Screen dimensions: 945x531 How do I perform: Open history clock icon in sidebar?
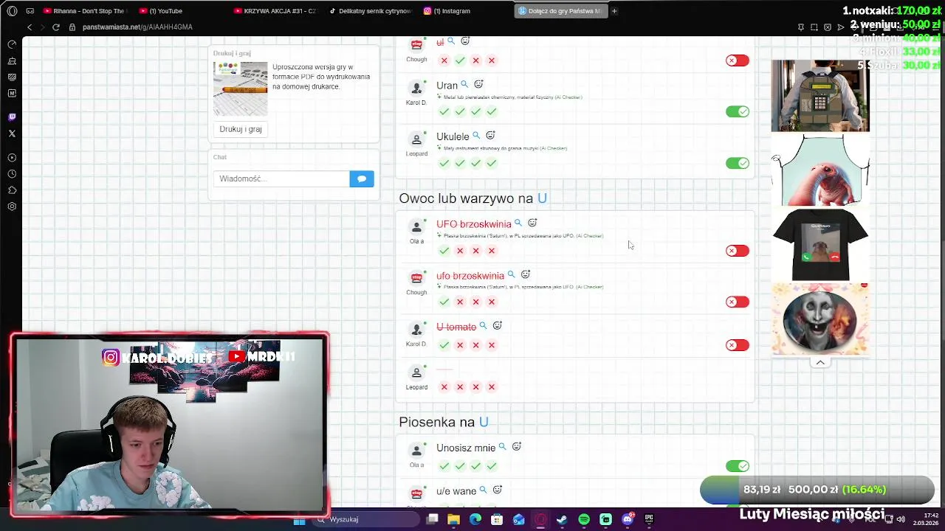point(12,174)
